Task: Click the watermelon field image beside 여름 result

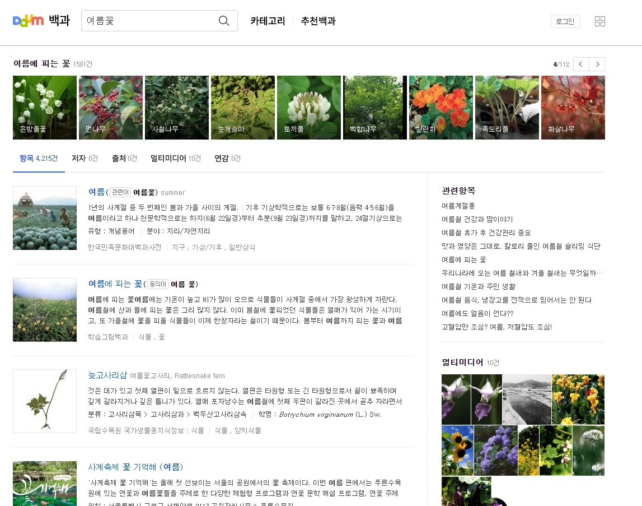Action: [x=44, y=218]
